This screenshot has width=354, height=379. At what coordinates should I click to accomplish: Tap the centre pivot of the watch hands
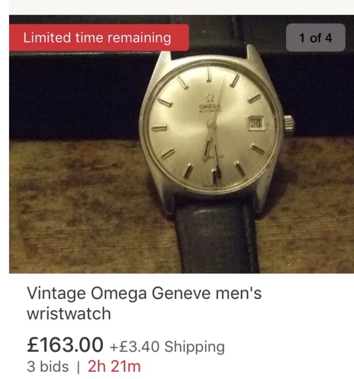coord(210,124)
